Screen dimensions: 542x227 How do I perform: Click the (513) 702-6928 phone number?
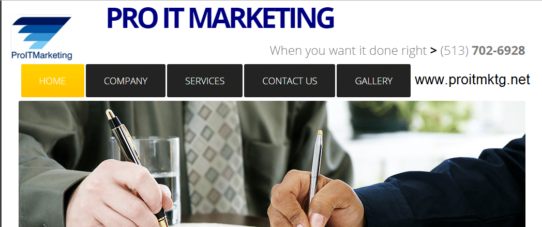click(x=483, y=51)
